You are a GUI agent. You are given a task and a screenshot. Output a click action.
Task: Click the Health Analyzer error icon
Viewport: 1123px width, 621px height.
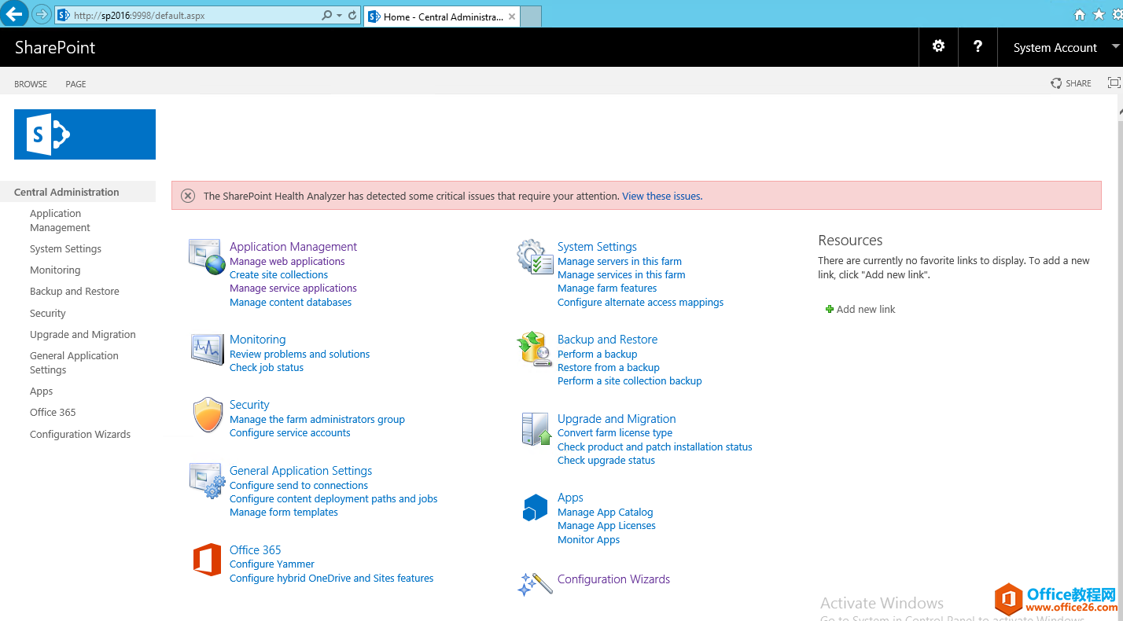(188, 196)
